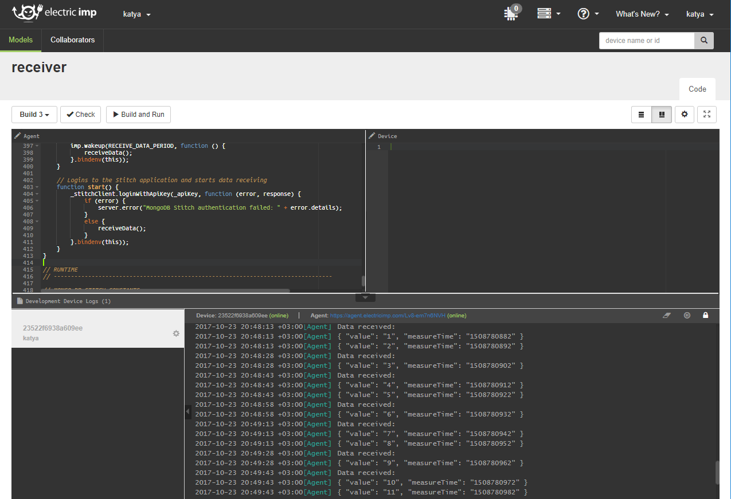Open the agent.electricimp.com agent URL link

point(388,316)
